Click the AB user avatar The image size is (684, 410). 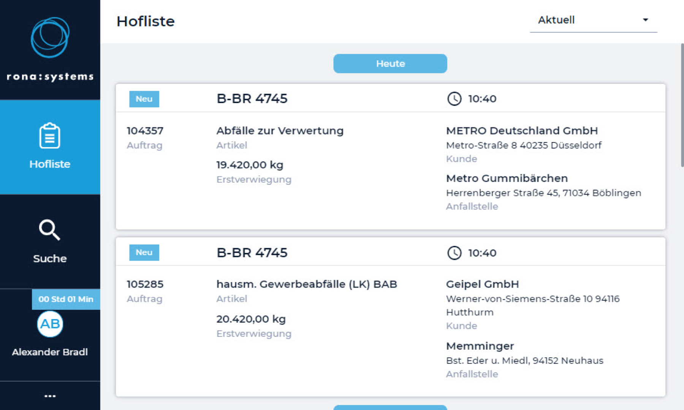click(x=50, y=324)
